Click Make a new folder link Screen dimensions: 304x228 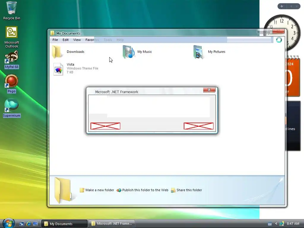click(100, 190)
